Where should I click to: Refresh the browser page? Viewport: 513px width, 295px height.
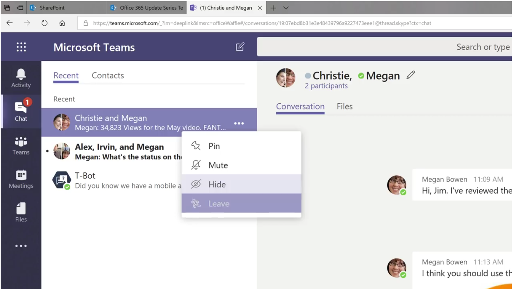pos(44,23)
